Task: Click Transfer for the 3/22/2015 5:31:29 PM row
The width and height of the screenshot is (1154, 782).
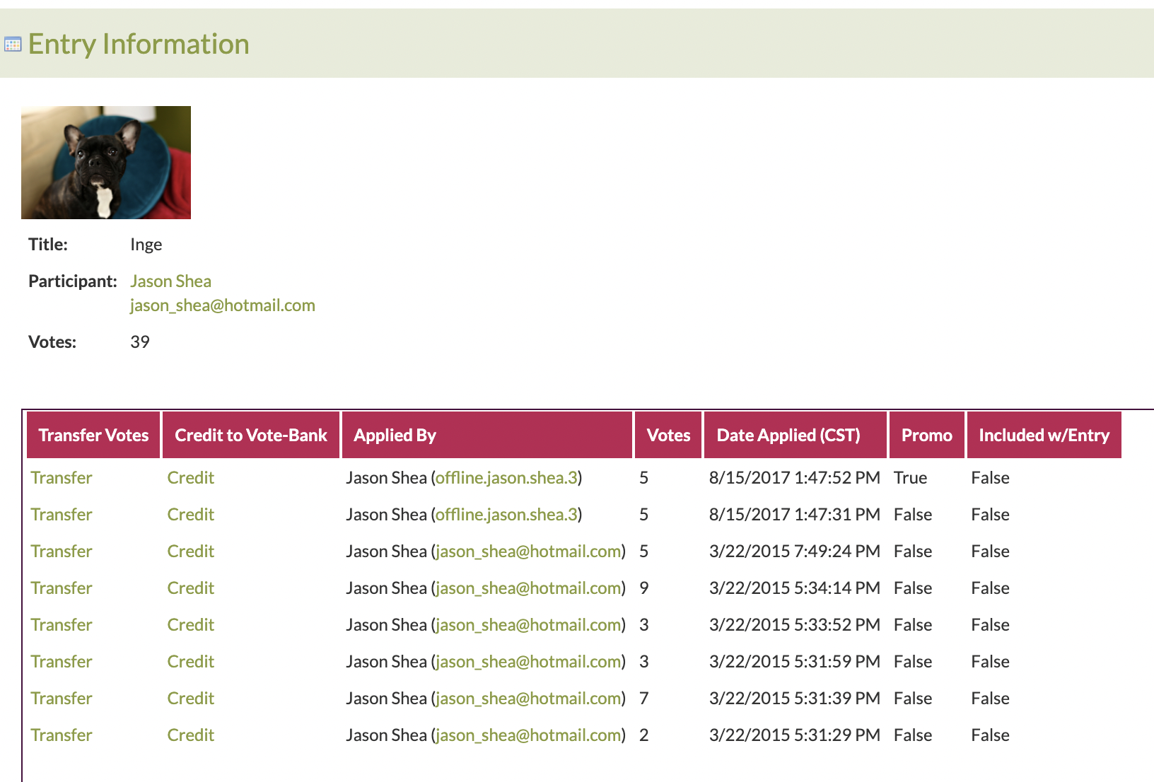Action: 62,735
